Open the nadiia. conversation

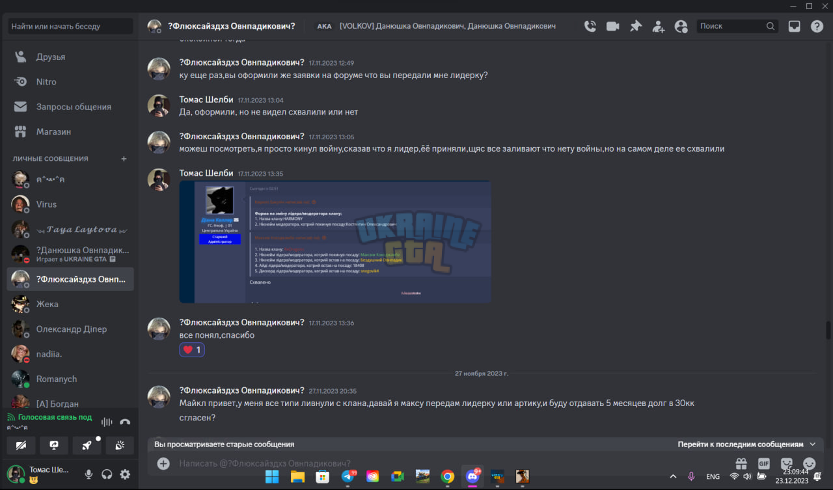(70, 354)
